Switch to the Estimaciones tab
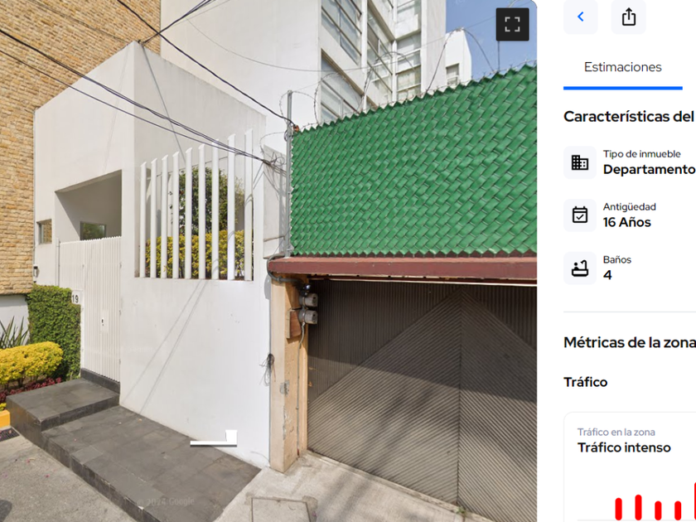This screenshot has width=696, height=522. [x=623, y=67]
